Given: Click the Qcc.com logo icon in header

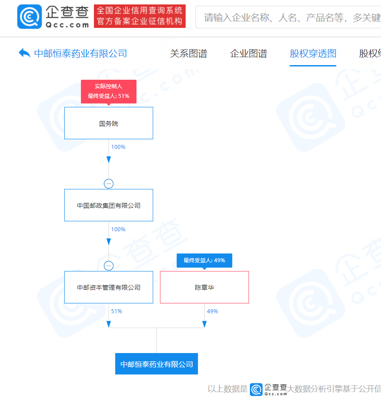Looking at the screenshot, I should [29, 17].
